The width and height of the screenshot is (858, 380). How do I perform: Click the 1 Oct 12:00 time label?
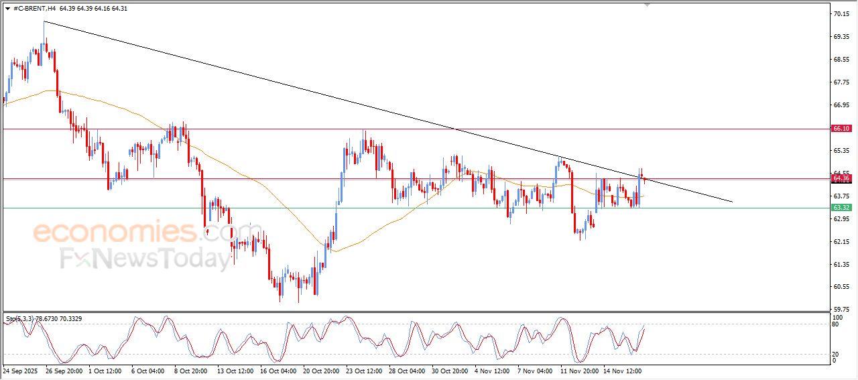pyautogui.click(x=105, y=370)
